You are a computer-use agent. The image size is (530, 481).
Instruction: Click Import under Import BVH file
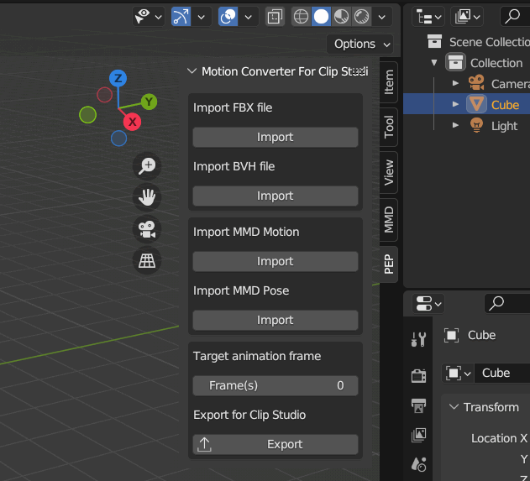(275, 196)
